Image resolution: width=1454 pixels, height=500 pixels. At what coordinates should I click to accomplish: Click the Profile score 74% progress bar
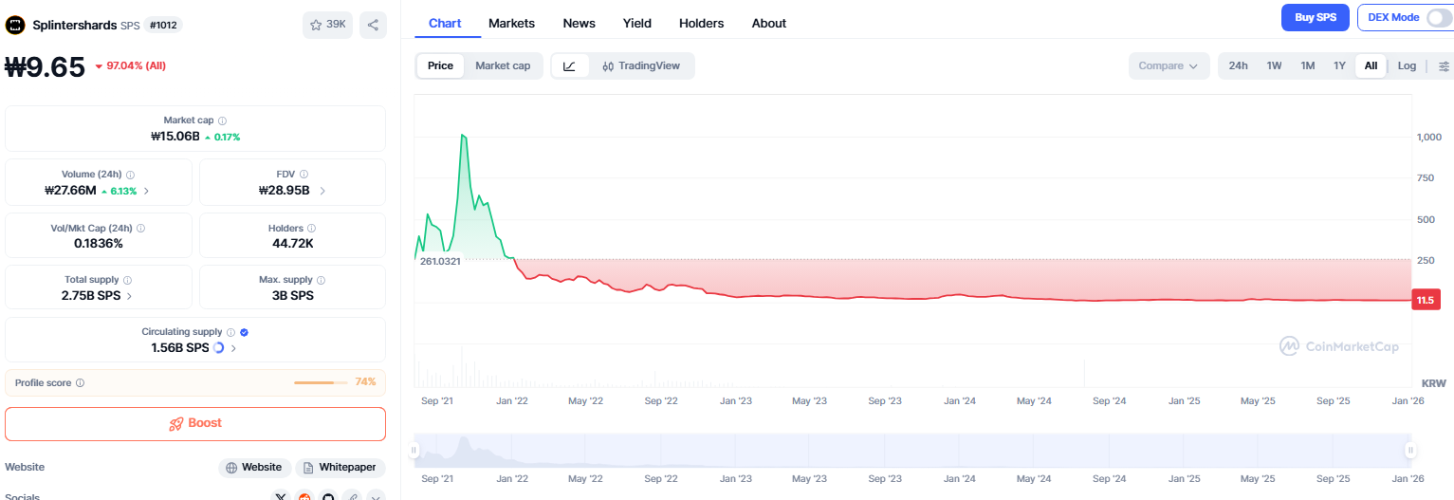321,382
